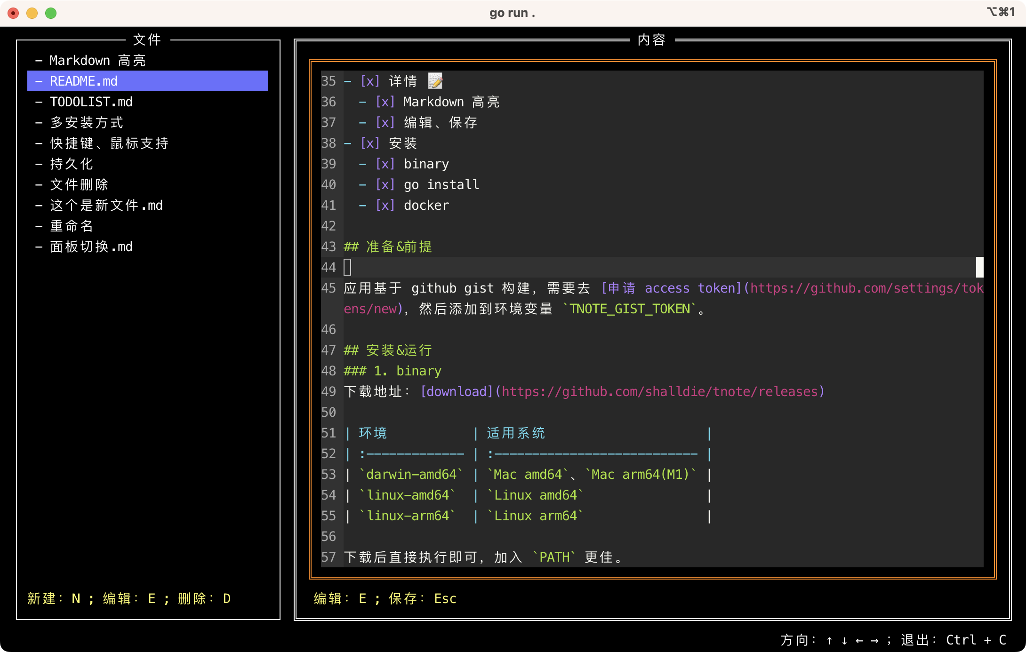The image size is (1026, 652).
Task: Uncheck the [x] 编辑、保存 item
Action: click(385, 122)
